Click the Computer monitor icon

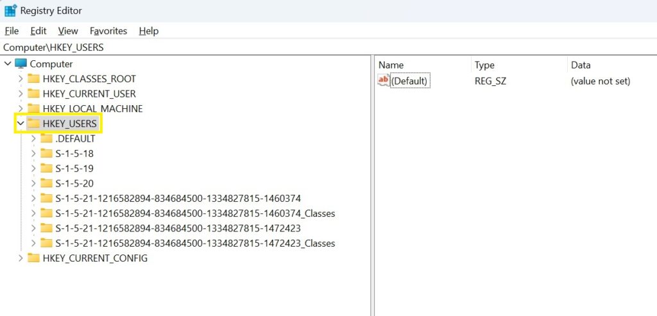(x=21, y=63)
